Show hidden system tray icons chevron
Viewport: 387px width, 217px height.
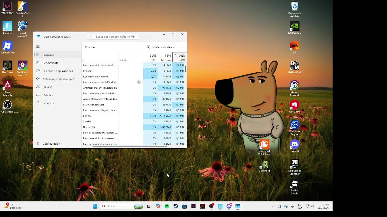click(x=273, y=206)
